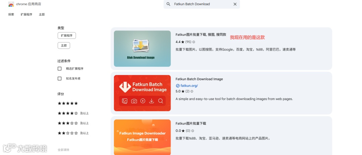Open Fatkun图片批量下载, 搜图, 搜同款 title
This screenshot has width=362, height=155.
[x=201, y=34]
